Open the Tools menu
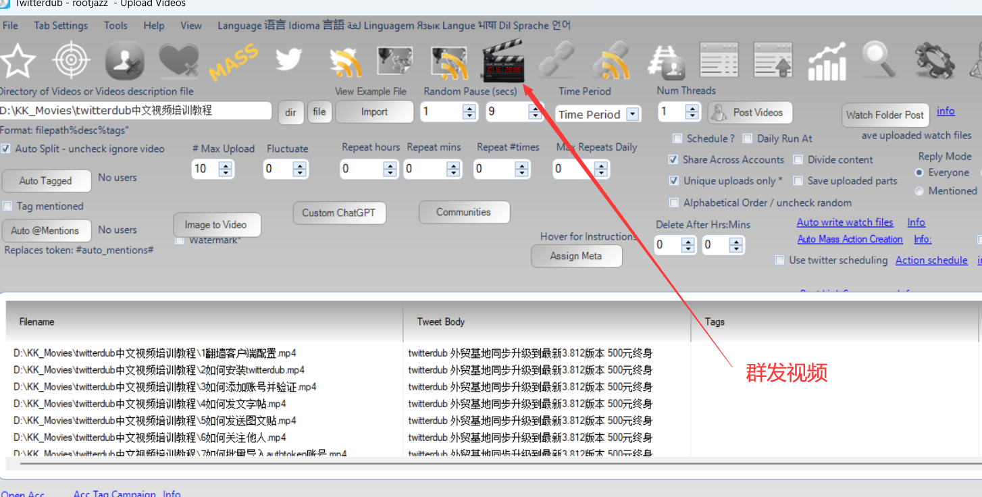982x497 pixels. [x=115, y=26]
